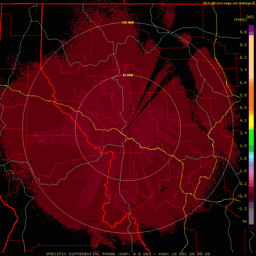
Task: Click the 8.2 scale value
Action: (x=243, y=57)
